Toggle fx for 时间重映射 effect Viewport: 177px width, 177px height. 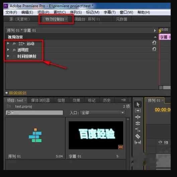pyautogui.click(x=14, y=56)
